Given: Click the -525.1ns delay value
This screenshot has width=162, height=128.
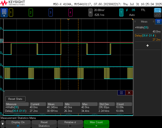Looking at the screenshot, I should click(99, 15).
